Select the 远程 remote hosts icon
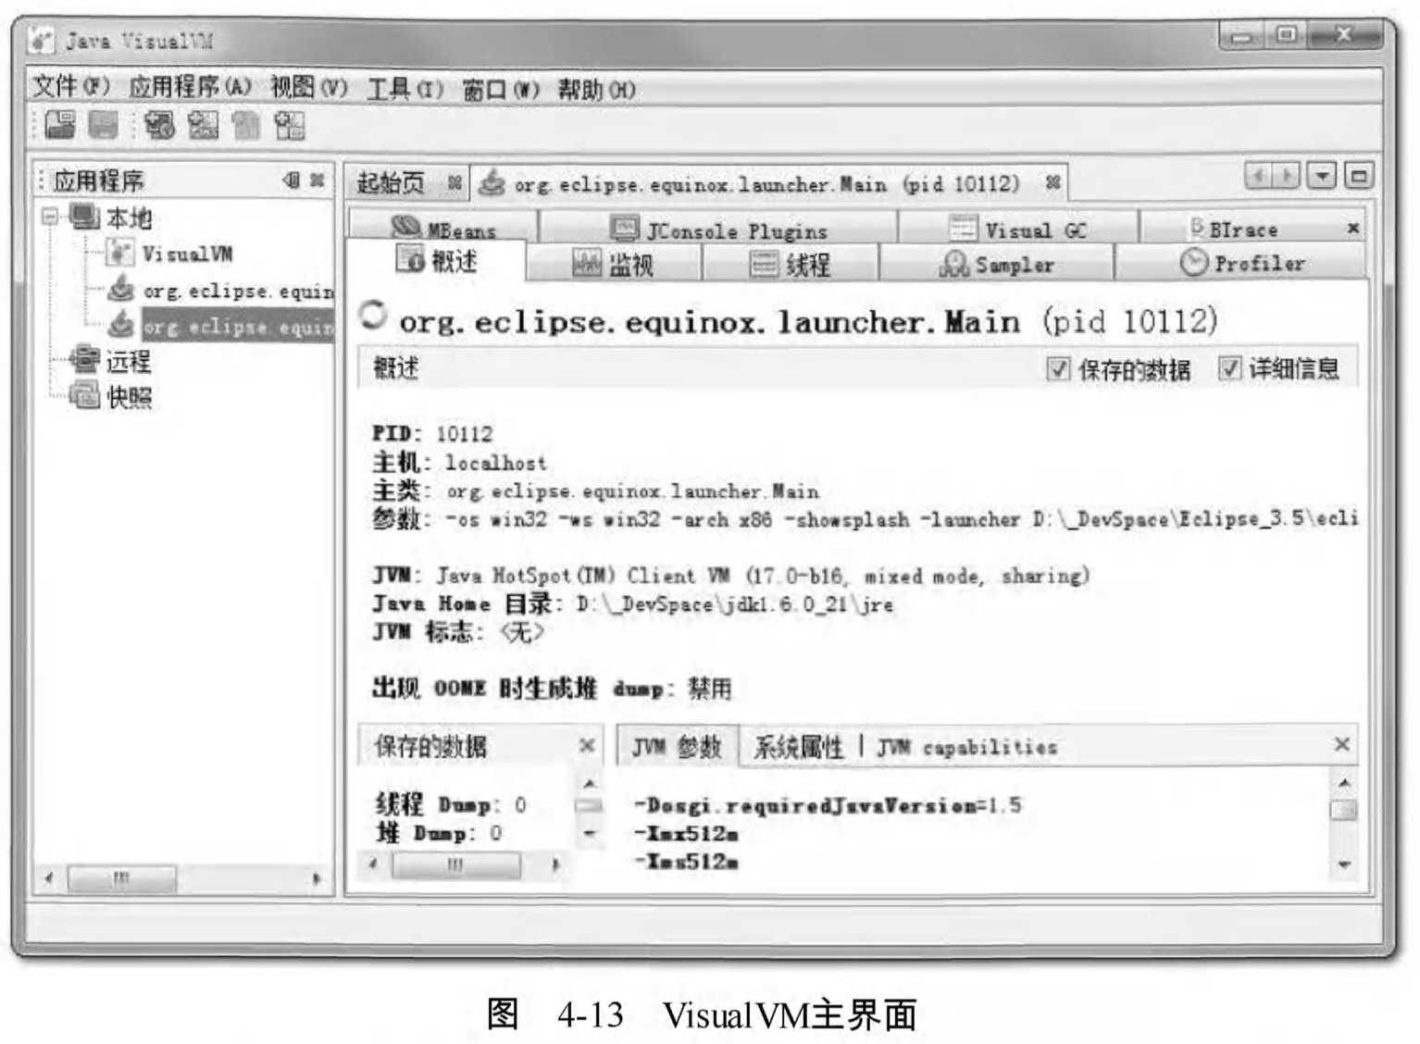 click(x=84, y=359)
